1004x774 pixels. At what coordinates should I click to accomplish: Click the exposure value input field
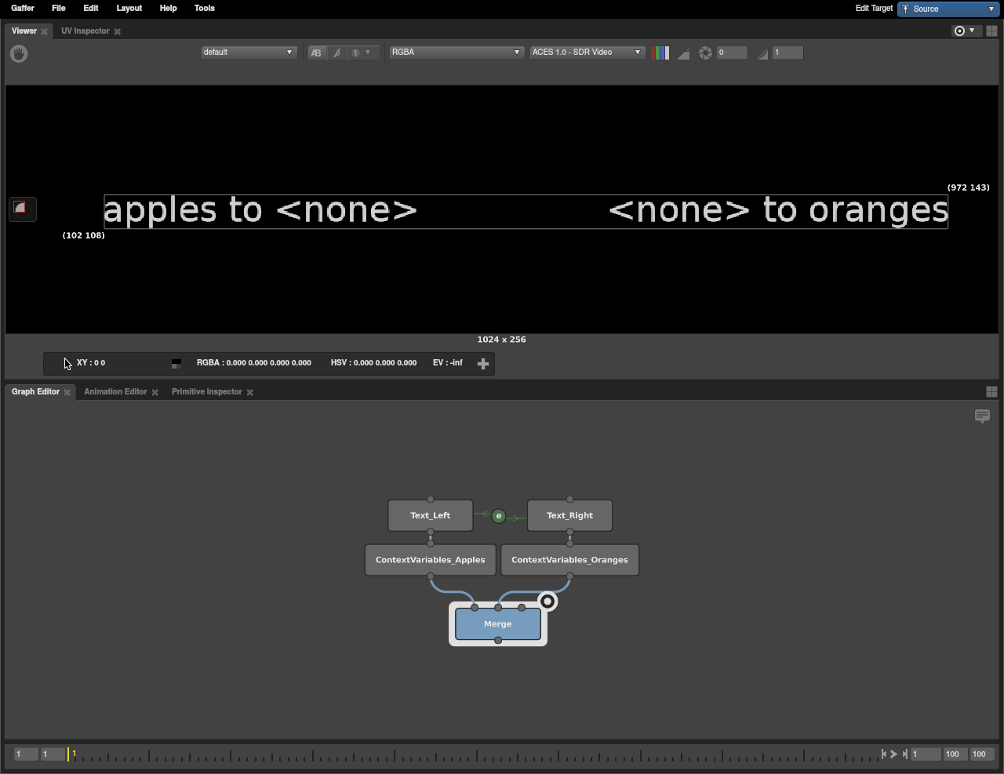tap(732, 53)
